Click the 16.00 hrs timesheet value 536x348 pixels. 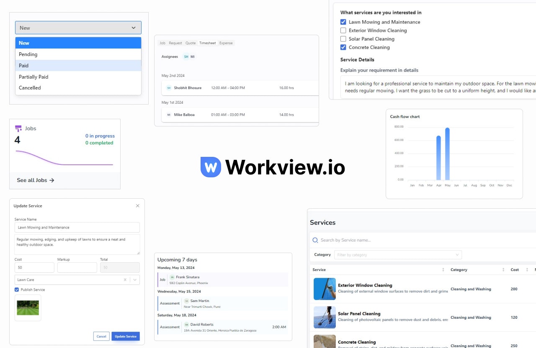pos(286,88)
